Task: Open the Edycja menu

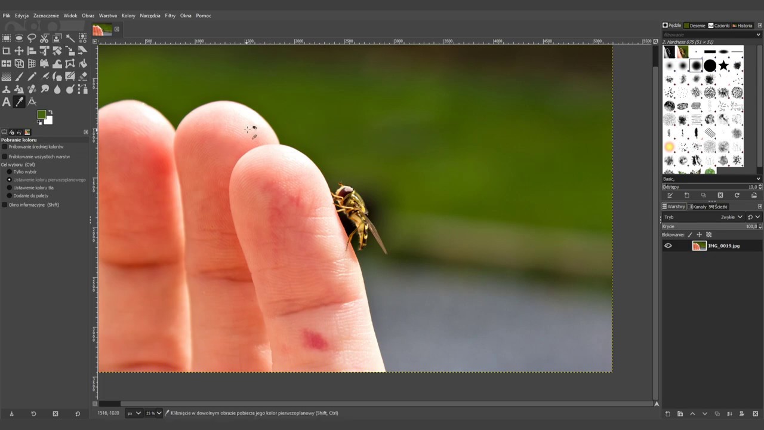Action: point(21,16)
